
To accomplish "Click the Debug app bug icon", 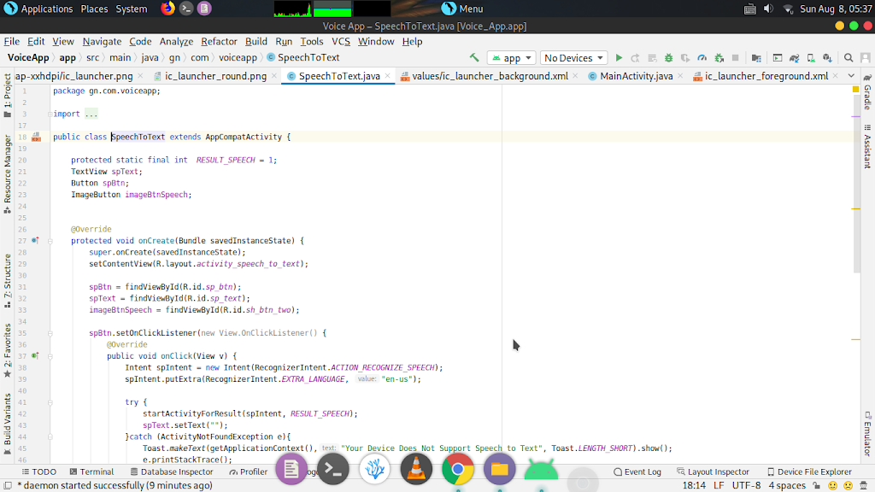I will 668,58.
